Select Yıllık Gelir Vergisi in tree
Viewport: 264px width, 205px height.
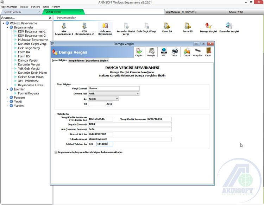29,69
